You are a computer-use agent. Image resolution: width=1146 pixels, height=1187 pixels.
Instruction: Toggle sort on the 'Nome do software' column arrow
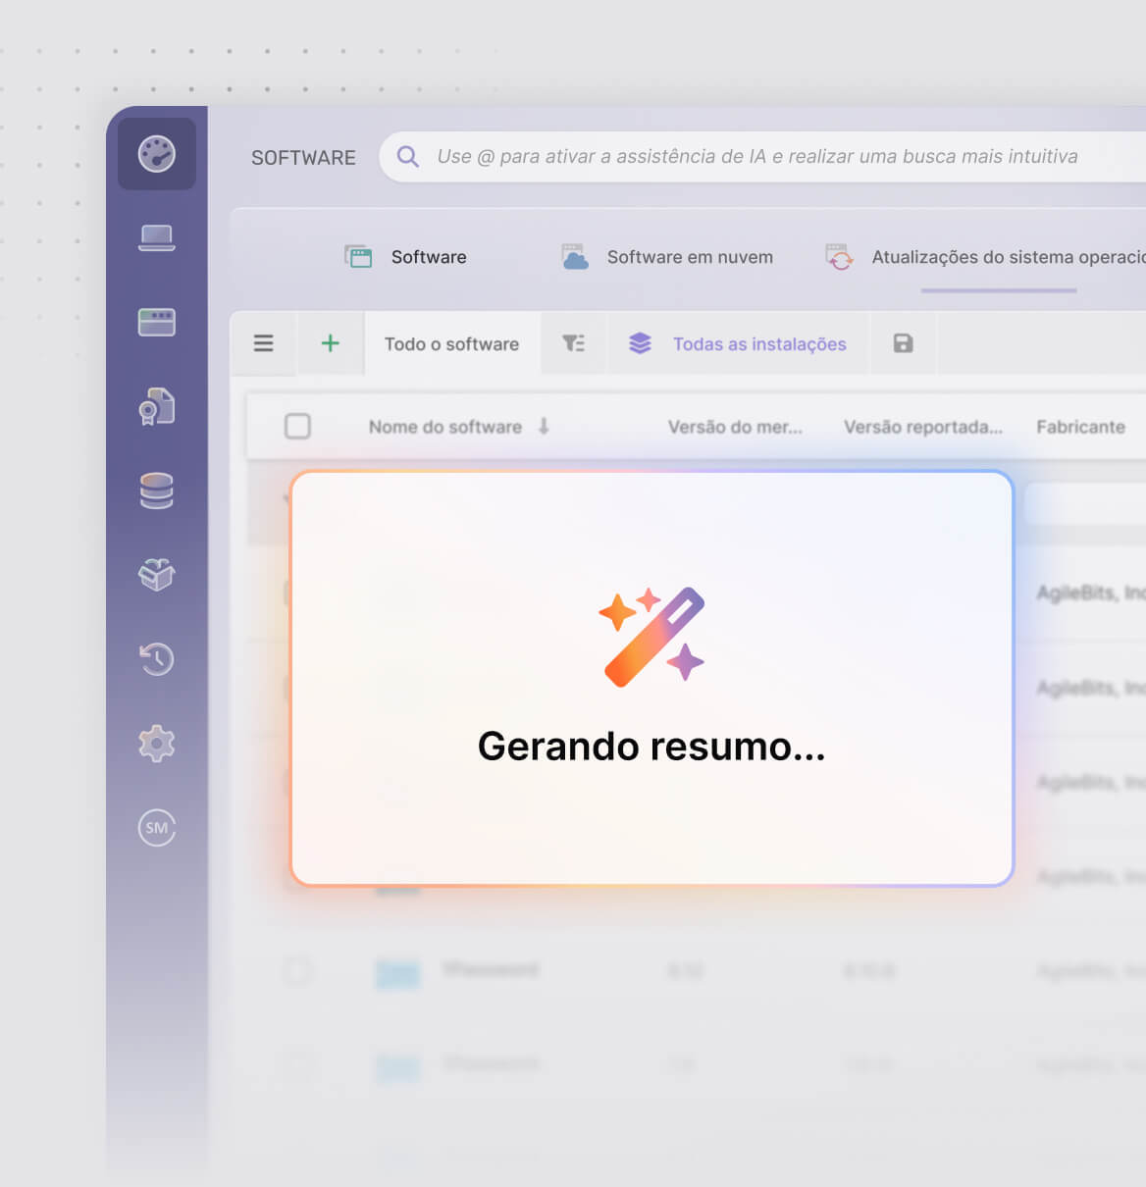coord(544,427)
